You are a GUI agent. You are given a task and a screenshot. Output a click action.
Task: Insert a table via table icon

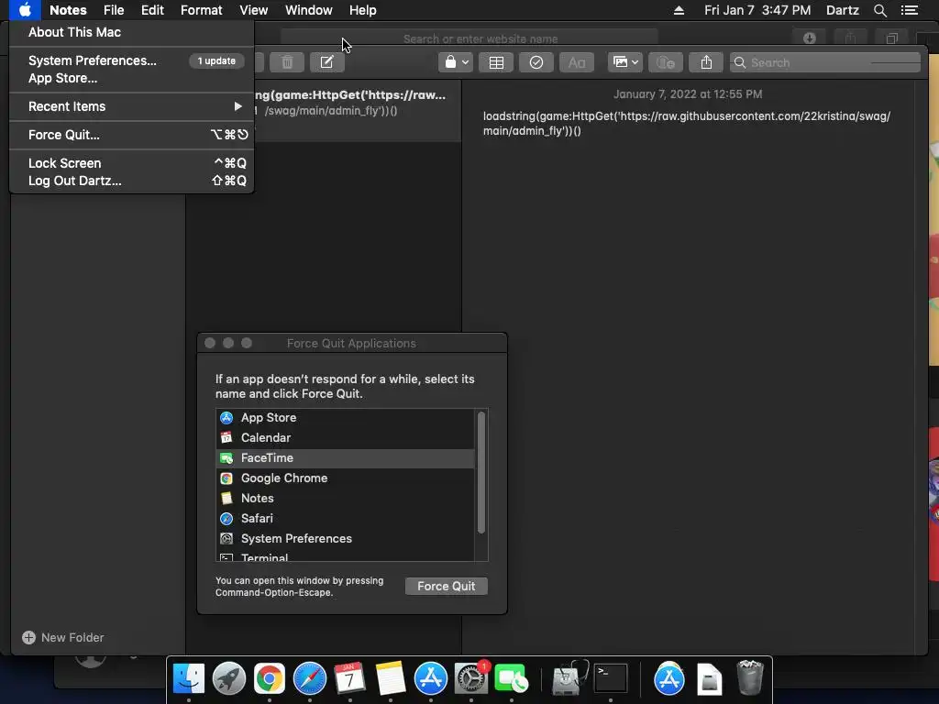[496, 62]
